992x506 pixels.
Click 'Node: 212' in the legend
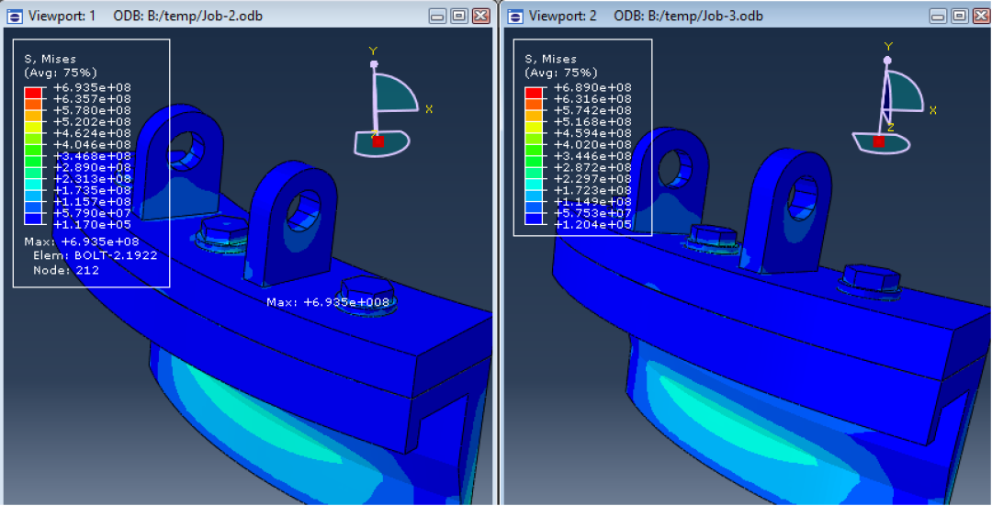coord(66,270)
